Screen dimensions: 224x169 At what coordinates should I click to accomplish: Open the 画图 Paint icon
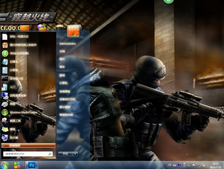[5, 104]
